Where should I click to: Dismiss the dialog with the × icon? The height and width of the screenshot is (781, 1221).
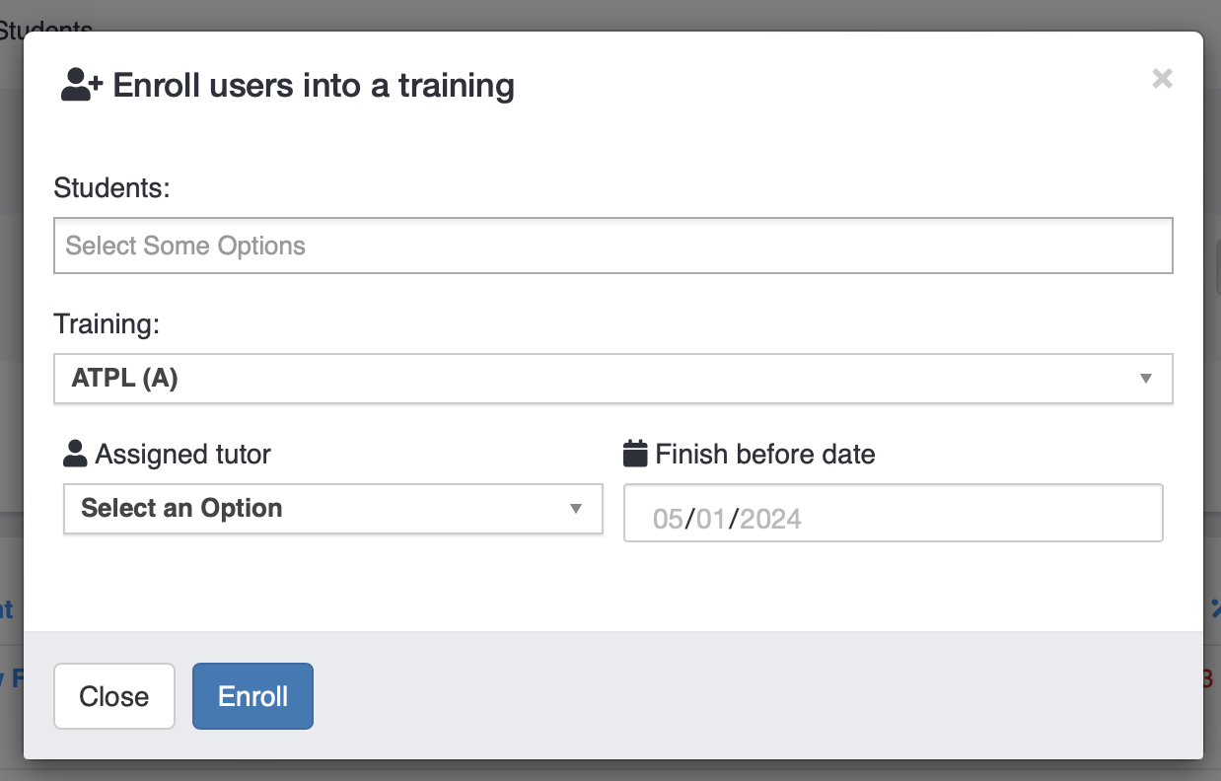(x=1162, y=79)
